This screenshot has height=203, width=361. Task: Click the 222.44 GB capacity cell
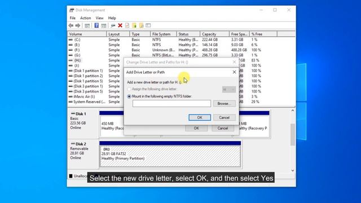[210, 39]
